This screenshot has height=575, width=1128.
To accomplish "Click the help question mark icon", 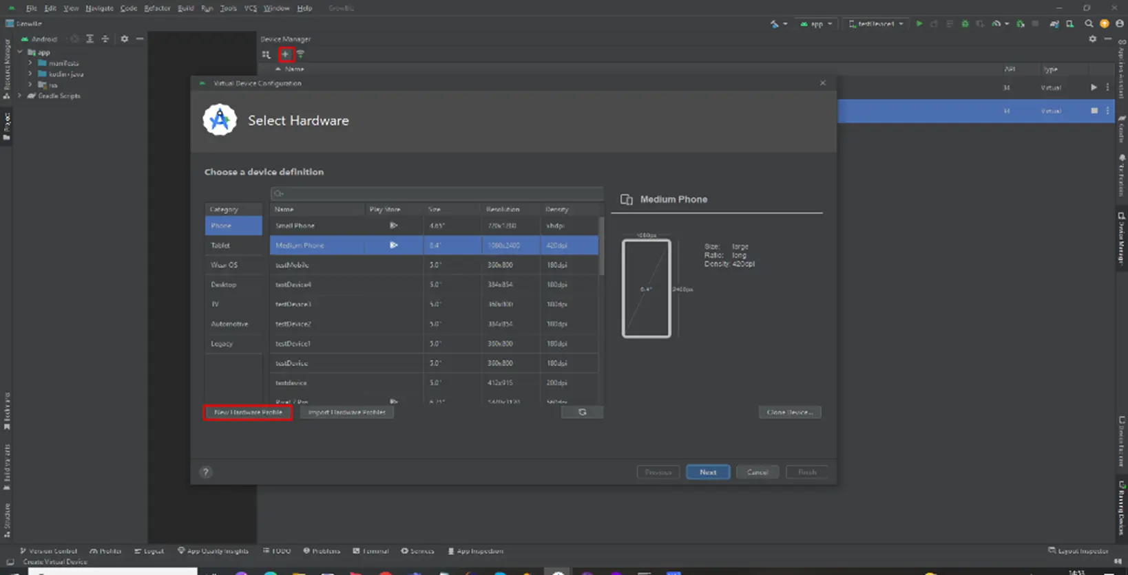I will (x=205, y=472).
